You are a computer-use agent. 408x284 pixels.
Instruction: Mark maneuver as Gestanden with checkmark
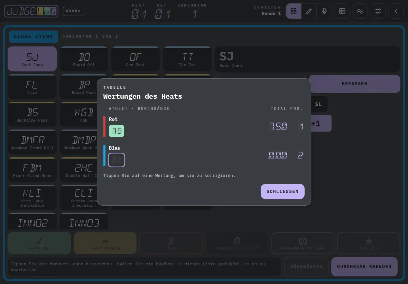pyautogui.click(x=39, y=243)
